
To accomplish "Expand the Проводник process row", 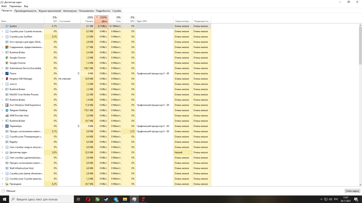I will pyautogui.click(x=3, y=184).
